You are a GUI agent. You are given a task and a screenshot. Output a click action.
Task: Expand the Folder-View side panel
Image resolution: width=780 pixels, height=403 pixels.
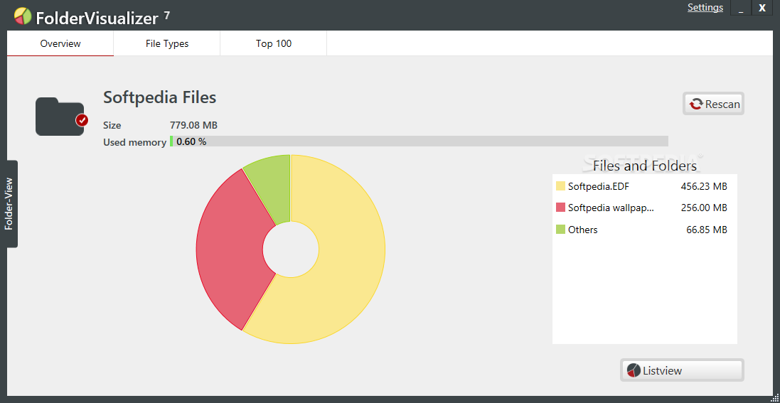pos(9,204)
